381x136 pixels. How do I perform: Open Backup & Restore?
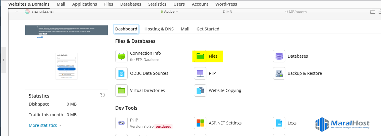[x=279, y=73]
